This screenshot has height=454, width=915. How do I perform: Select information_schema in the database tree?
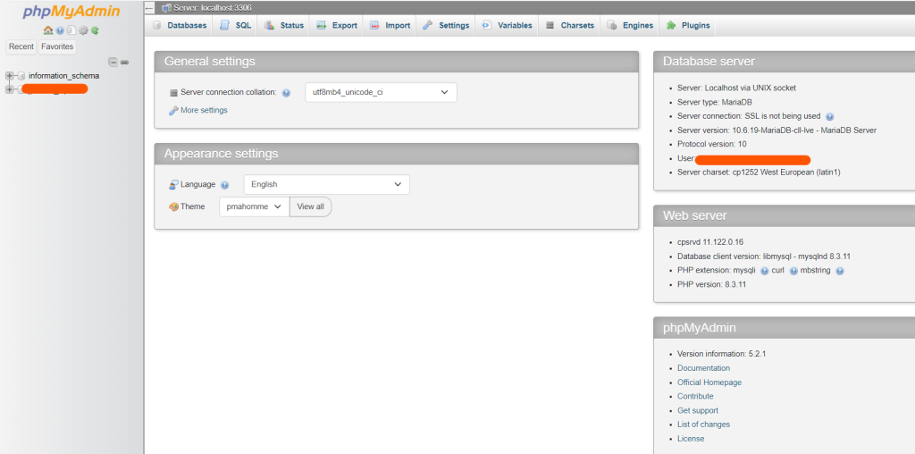point(63,76)
